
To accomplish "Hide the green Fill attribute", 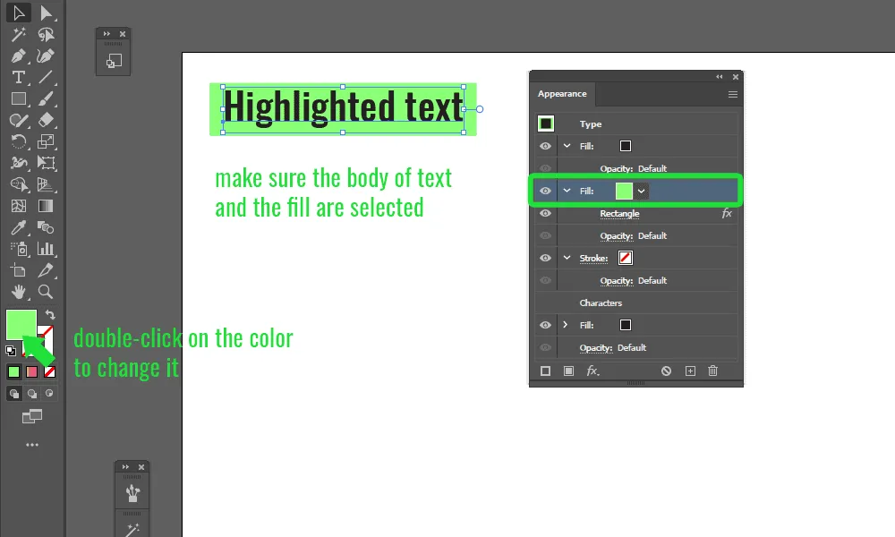I will [546, 191].
